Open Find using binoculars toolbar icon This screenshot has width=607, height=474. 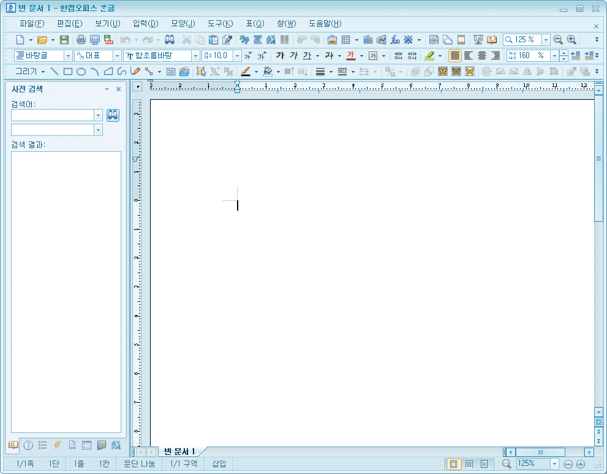170,40
